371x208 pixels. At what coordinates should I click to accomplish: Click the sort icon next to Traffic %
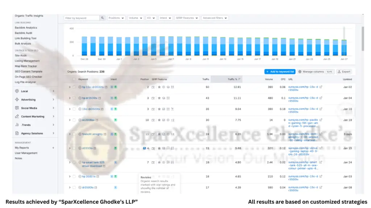tap(239, 79)
